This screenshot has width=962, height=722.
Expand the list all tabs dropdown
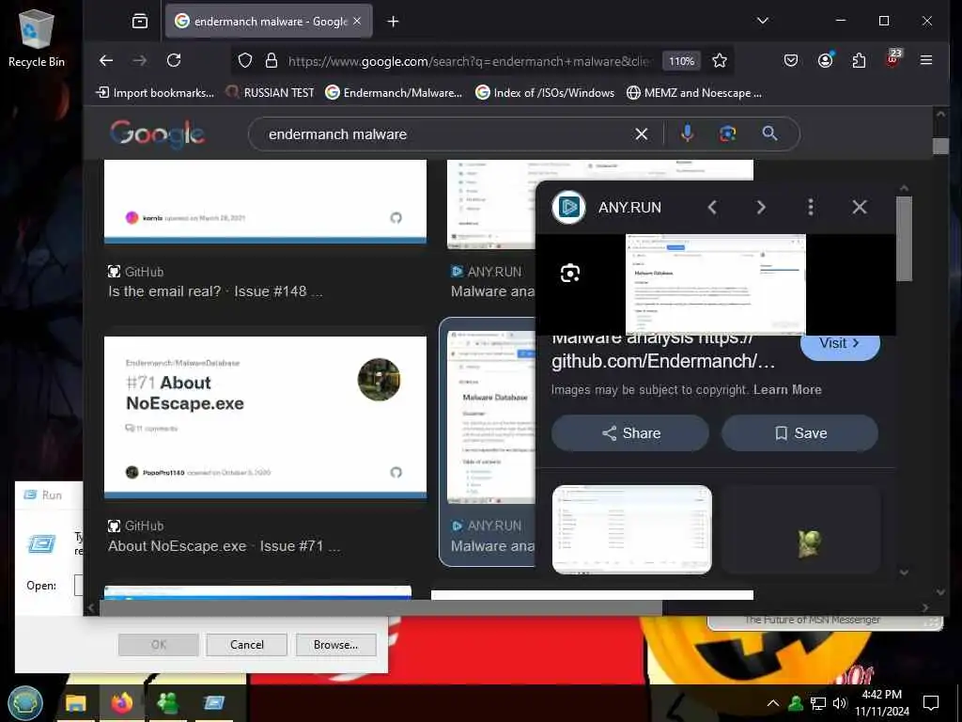[x=763, y=21]
